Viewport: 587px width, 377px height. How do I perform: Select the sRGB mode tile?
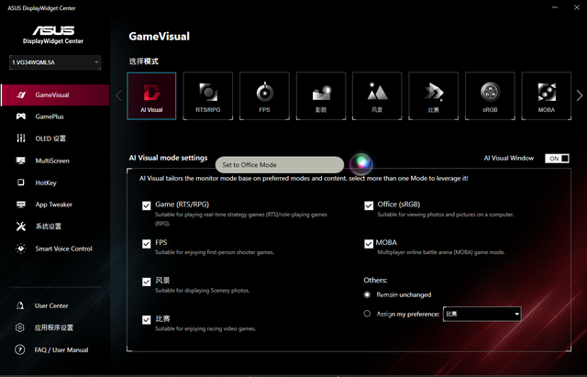tap(490, 95)
